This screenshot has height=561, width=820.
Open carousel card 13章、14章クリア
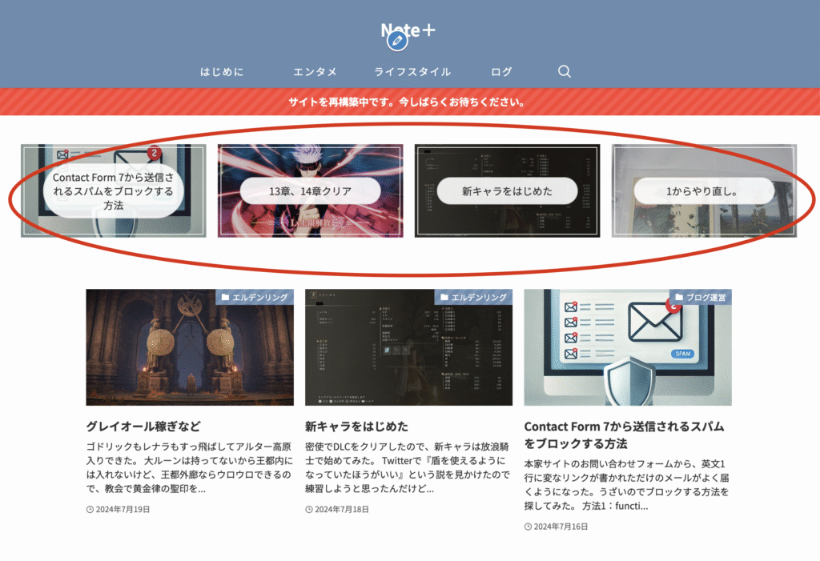310,190
